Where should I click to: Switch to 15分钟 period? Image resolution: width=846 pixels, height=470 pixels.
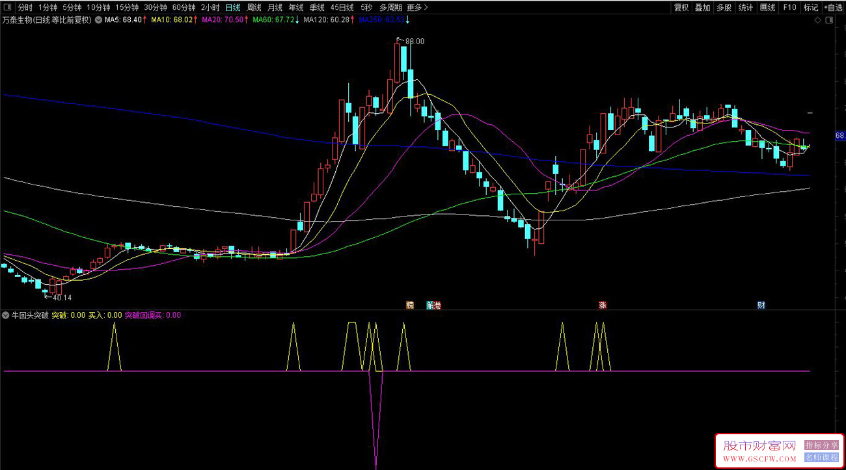click(127, 8)
